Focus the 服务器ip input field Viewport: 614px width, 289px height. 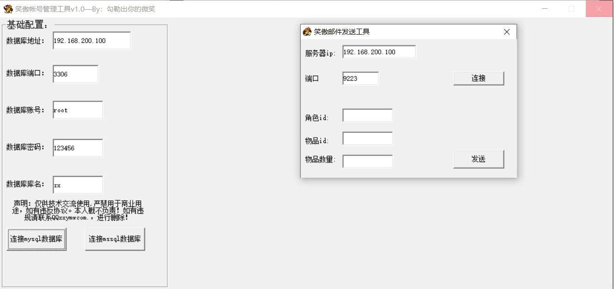pyautogui.click(x=379, y=52)
